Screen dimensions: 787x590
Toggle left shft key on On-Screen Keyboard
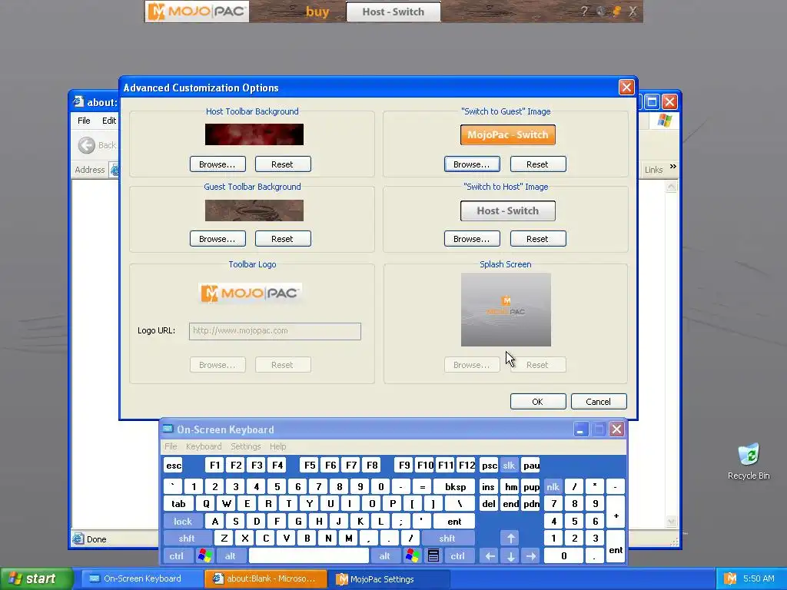[186, 539]
